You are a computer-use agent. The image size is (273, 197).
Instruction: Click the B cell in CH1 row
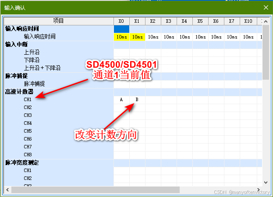(x=137, y=100)
